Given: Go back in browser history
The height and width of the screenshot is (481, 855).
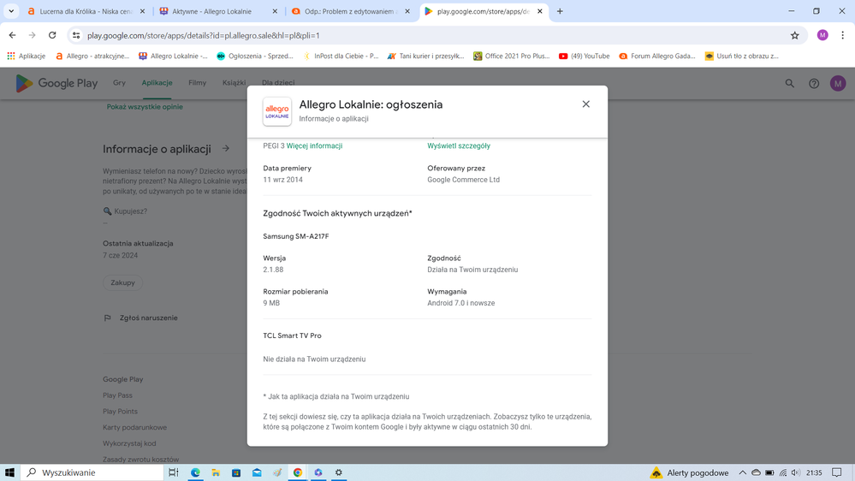Looking at the screenshot, I should click(x=12, y=35).
